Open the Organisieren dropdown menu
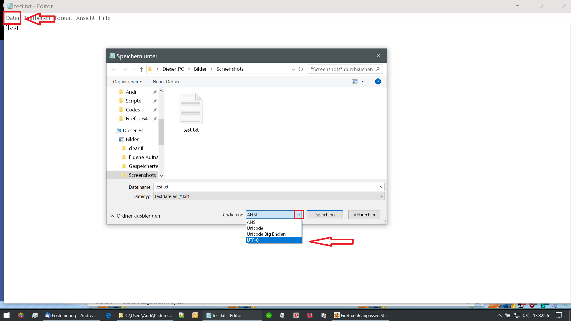Viewport: 571px width, 321px height. pyautogui.click(x=127, y=81)
